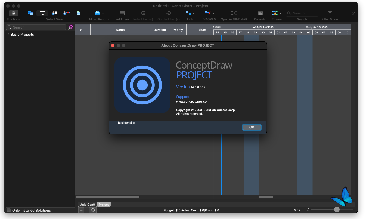Click OK in the About dialog
The height and width of the screenshot is (219, 366).
coord(252,127)
